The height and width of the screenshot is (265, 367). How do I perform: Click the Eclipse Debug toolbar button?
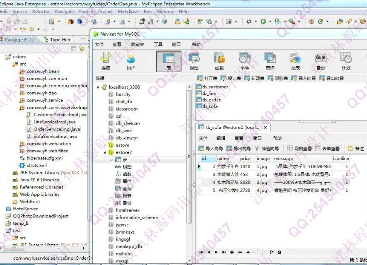[249, 22]
